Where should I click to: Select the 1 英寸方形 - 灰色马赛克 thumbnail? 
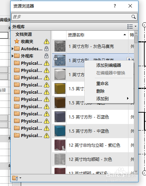60,46
